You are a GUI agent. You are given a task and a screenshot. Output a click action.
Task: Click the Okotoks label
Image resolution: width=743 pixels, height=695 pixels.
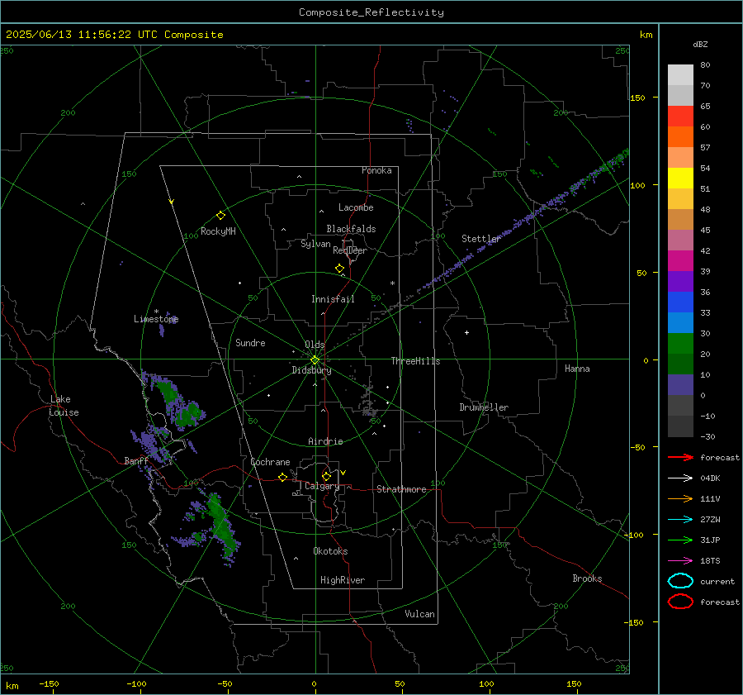330,551
